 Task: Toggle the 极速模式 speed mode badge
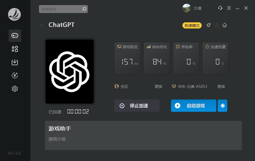192,26
